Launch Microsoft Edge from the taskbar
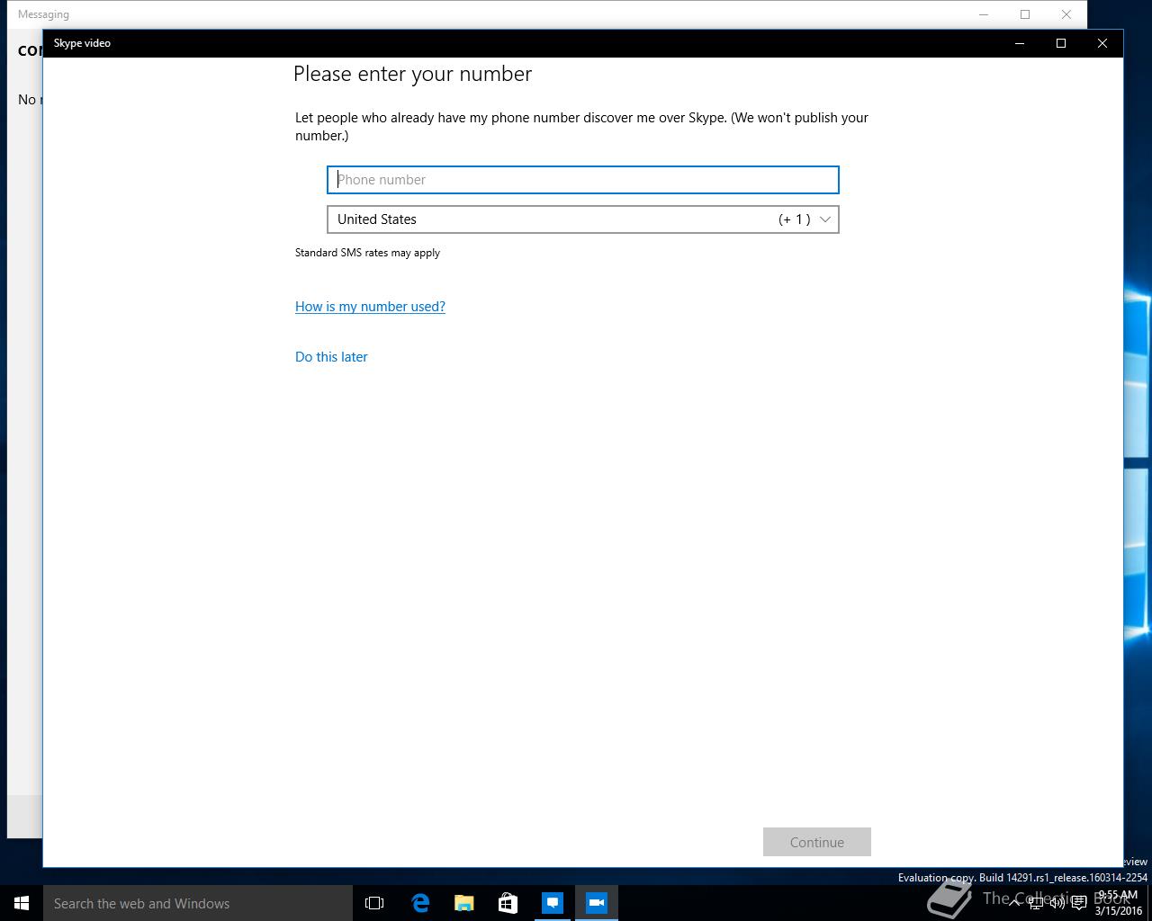The image size is (1152, 921). pyautogui.click(x=420, y=903)
